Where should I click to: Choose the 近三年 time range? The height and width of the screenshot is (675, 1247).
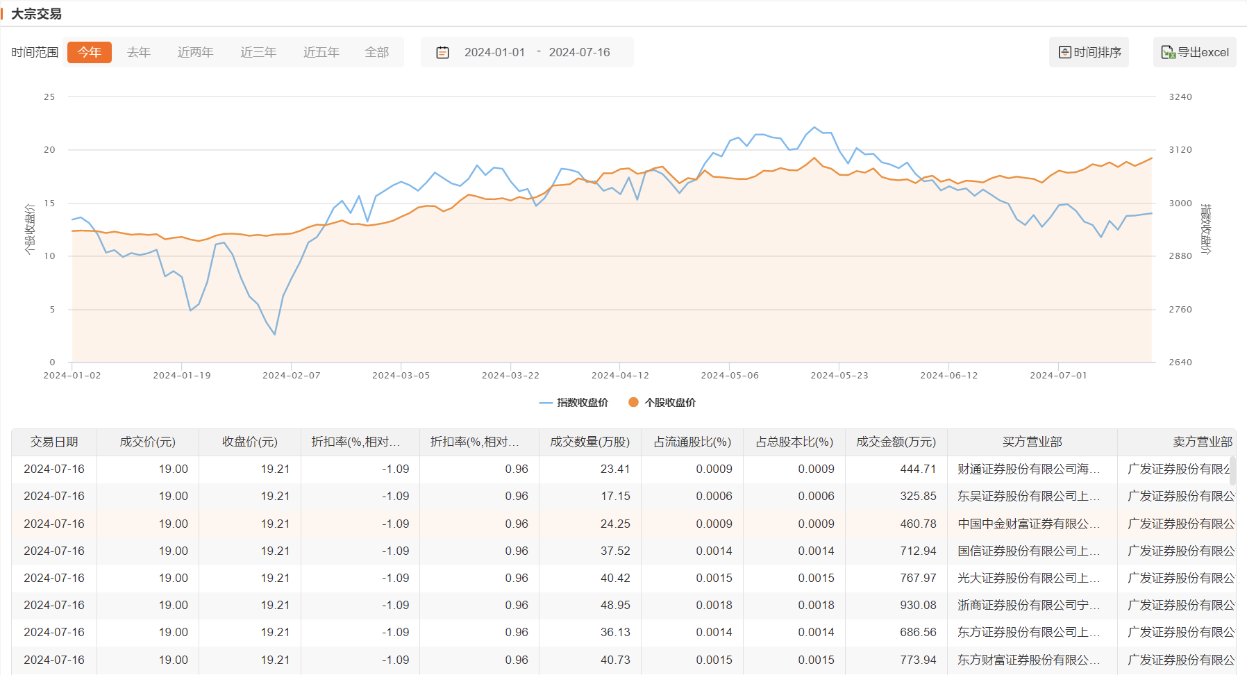(x=258, y=52)
